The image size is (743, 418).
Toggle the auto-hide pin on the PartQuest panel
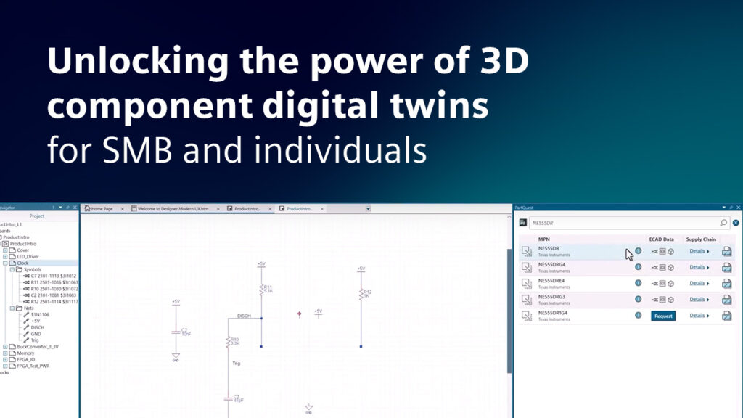(730, 207)
